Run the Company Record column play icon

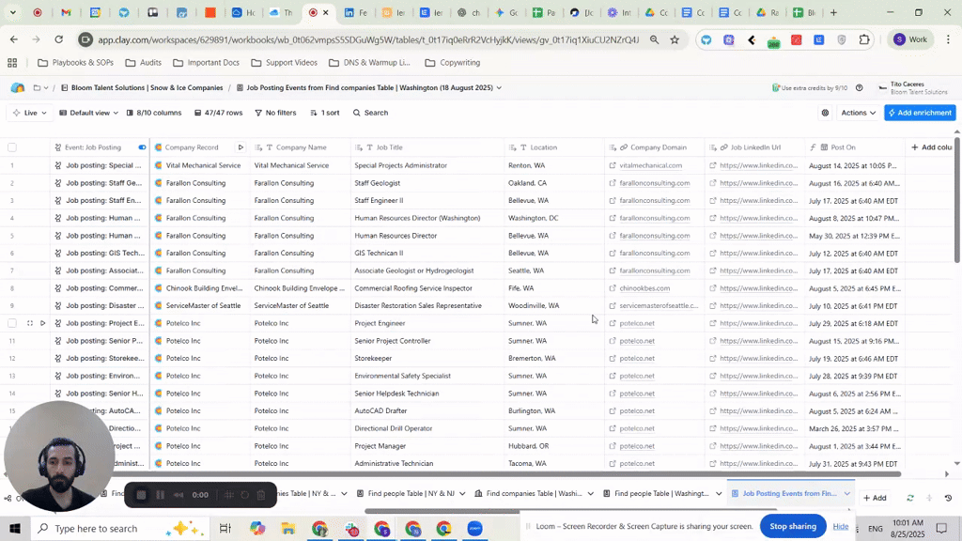[x=240, y=147]
